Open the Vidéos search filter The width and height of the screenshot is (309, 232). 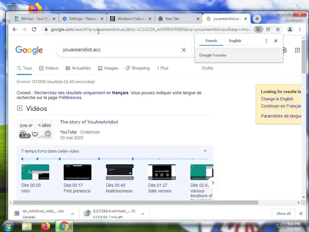(x=49, y=68)
